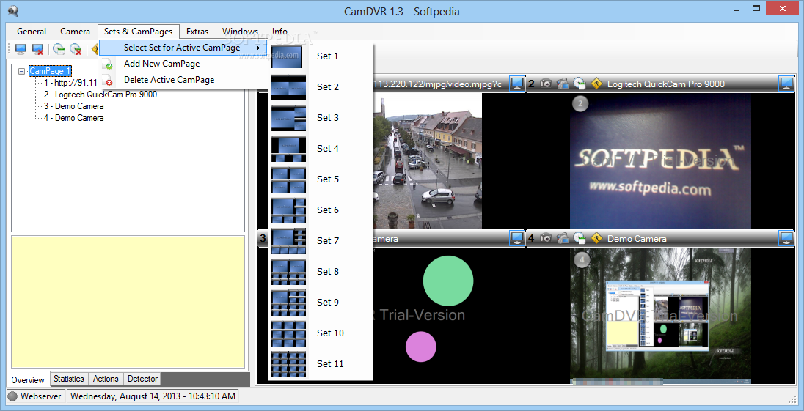Image resolution: width=804 pixels, height=411 pixels.
Task: Select tree item 1 - http://91.11
Action: pyautogui.click(x=70, y=83)
